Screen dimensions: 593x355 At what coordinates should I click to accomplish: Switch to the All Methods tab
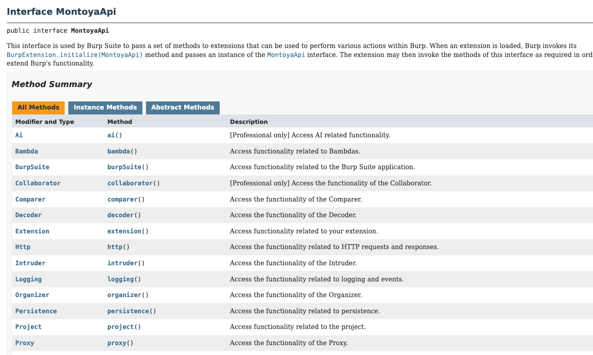coord(38,108)
